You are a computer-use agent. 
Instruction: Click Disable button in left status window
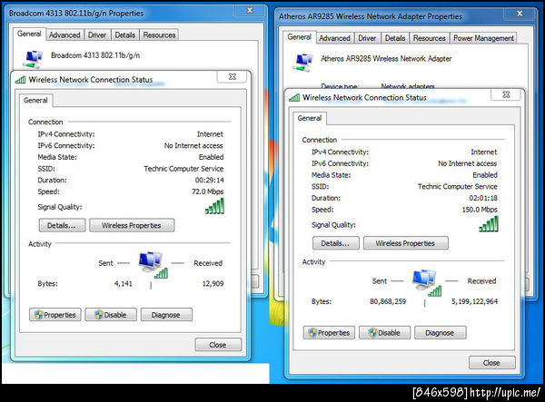(x=111, y=315)
